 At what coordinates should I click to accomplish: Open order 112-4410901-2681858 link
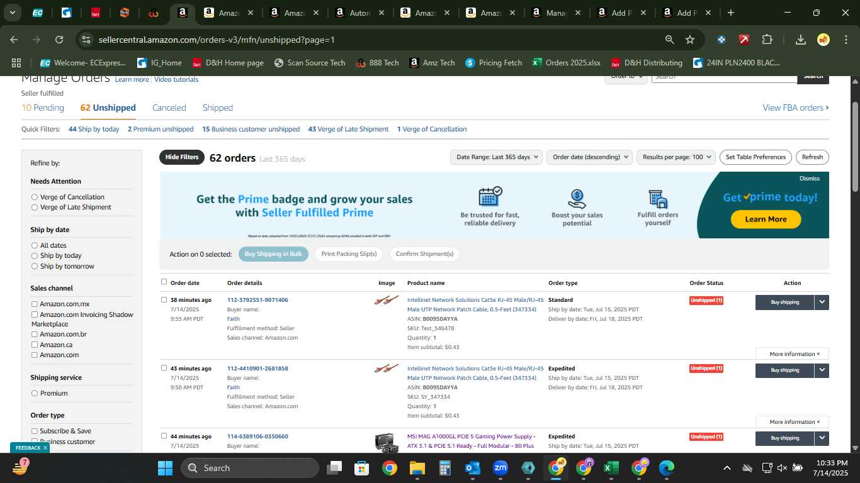pos(257,369)
